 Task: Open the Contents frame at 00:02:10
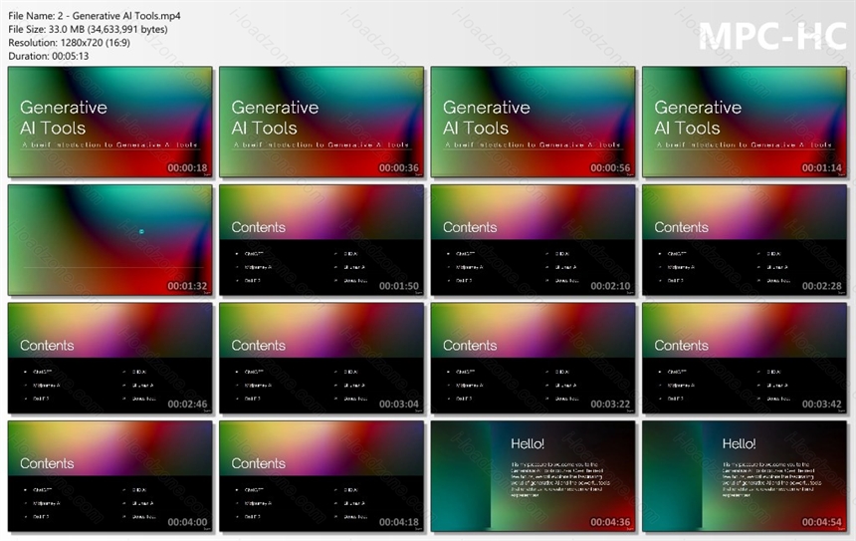click(x=533, y=240)
